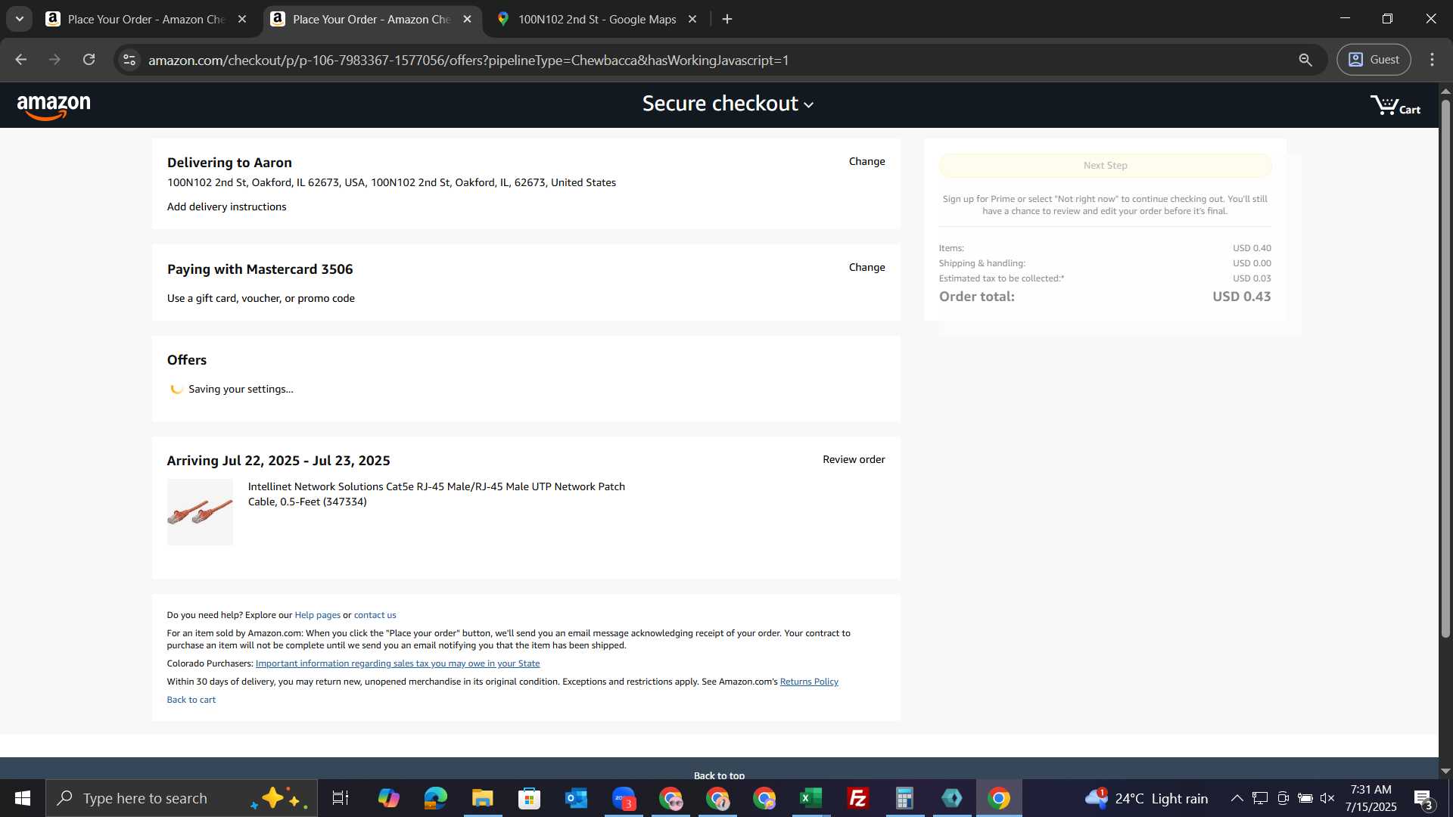1453x817 pixels.
Task: Click the zoom magnifier icon in address bar
Action: pos(1305,60)
